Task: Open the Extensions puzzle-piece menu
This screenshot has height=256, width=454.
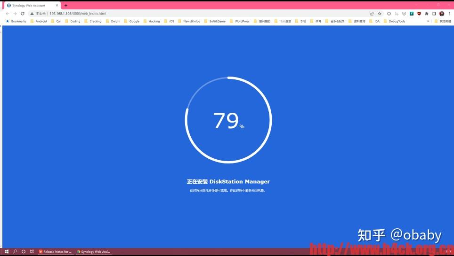Action: pos(427,14)
